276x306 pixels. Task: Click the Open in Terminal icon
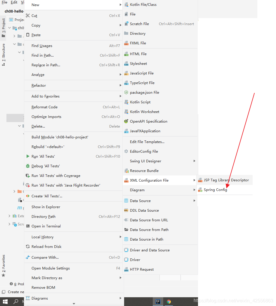tap(28, 226)
